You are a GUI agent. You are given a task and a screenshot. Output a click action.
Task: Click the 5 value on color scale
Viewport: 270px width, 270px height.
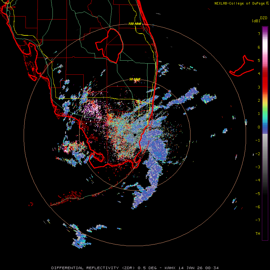click(259, 60)
